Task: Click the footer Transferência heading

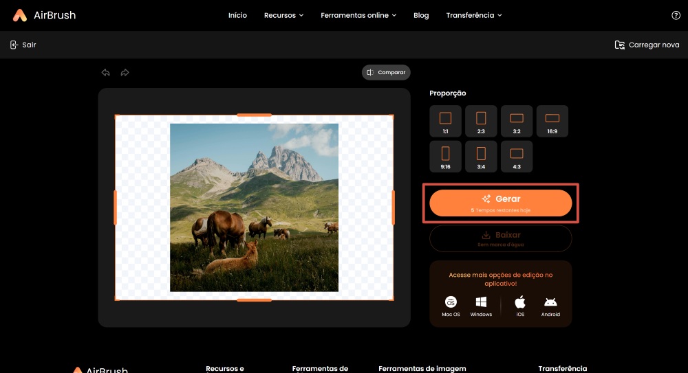Action: coord(563,369)
